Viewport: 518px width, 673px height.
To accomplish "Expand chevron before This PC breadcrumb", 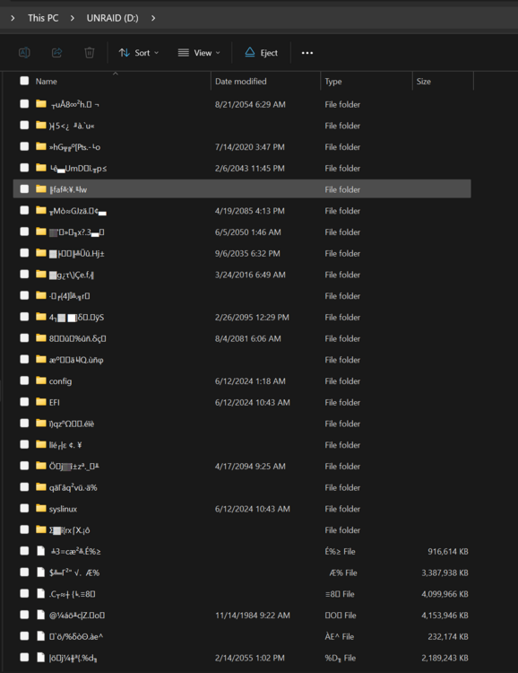I will 13,18.
